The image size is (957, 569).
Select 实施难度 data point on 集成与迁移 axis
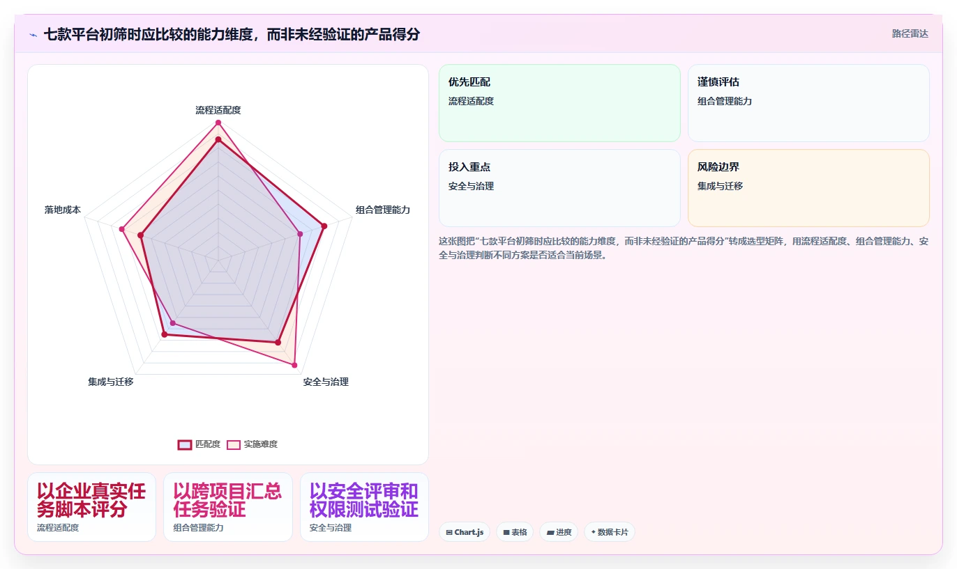click(x=173, y=322)
